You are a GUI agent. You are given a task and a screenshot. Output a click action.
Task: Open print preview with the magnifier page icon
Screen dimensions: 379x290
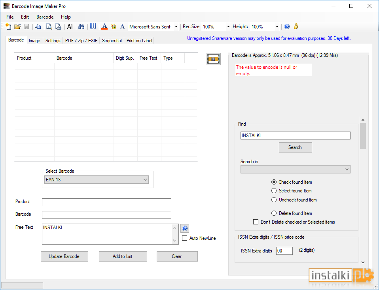coord(49,26)
